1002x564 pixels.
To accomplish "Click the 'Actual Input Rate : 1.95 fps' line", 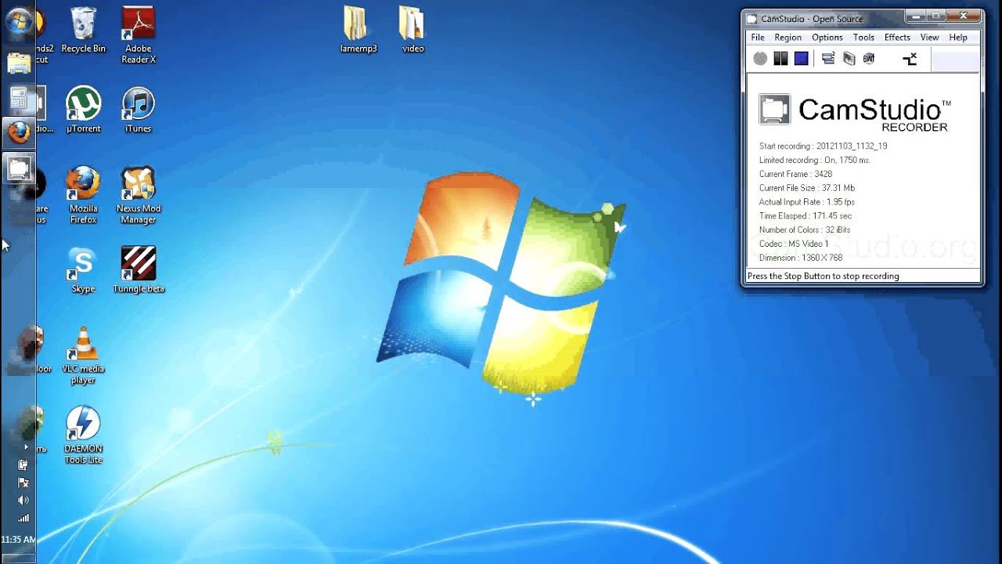I will click(x=806, y=203).
